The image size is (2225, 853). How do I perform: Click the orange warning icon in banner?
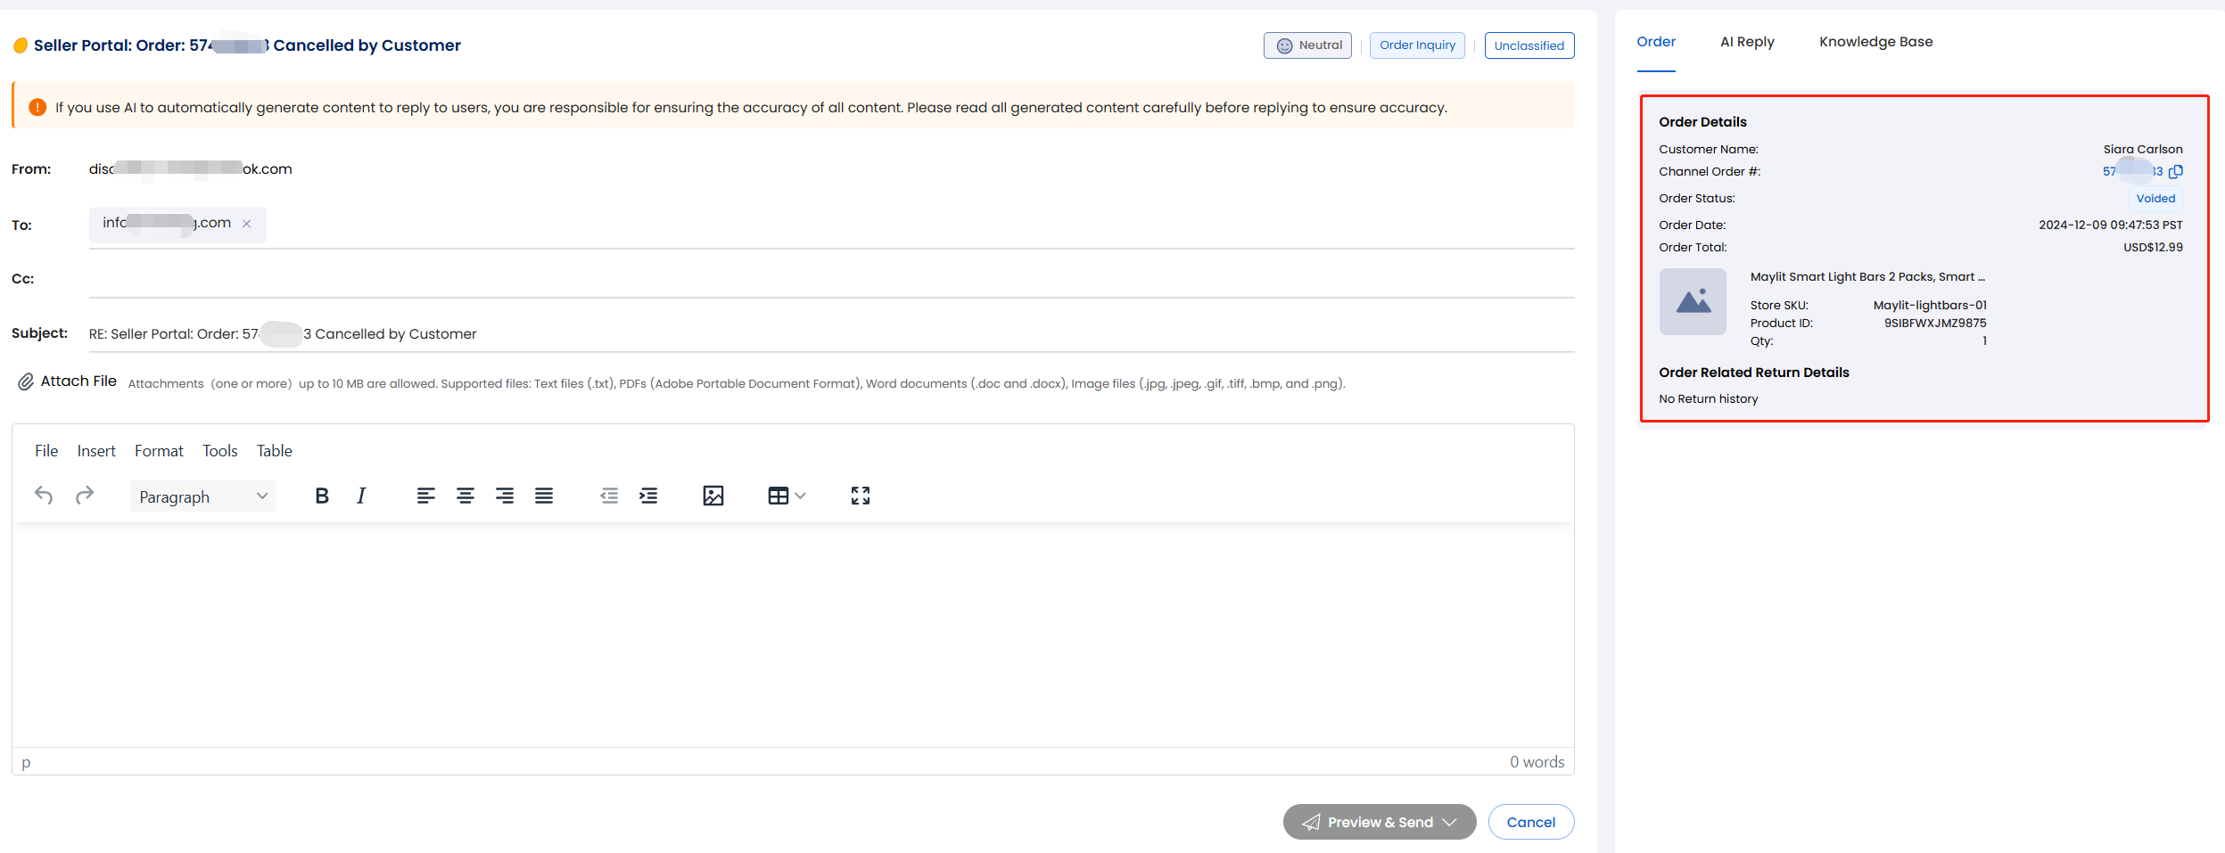click(x=37, y=107)
